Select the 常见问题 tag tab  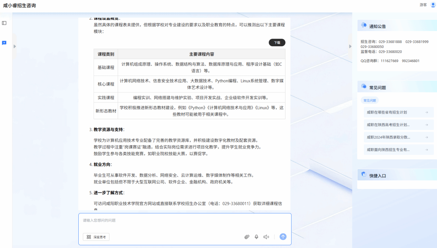pyautogui.click(x=369, y=100)
